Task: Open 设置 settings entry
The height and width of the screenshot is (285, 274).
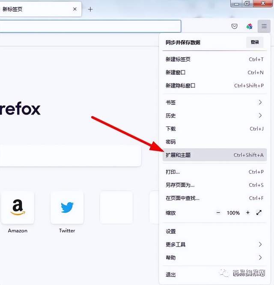Action: pos(214,232)
